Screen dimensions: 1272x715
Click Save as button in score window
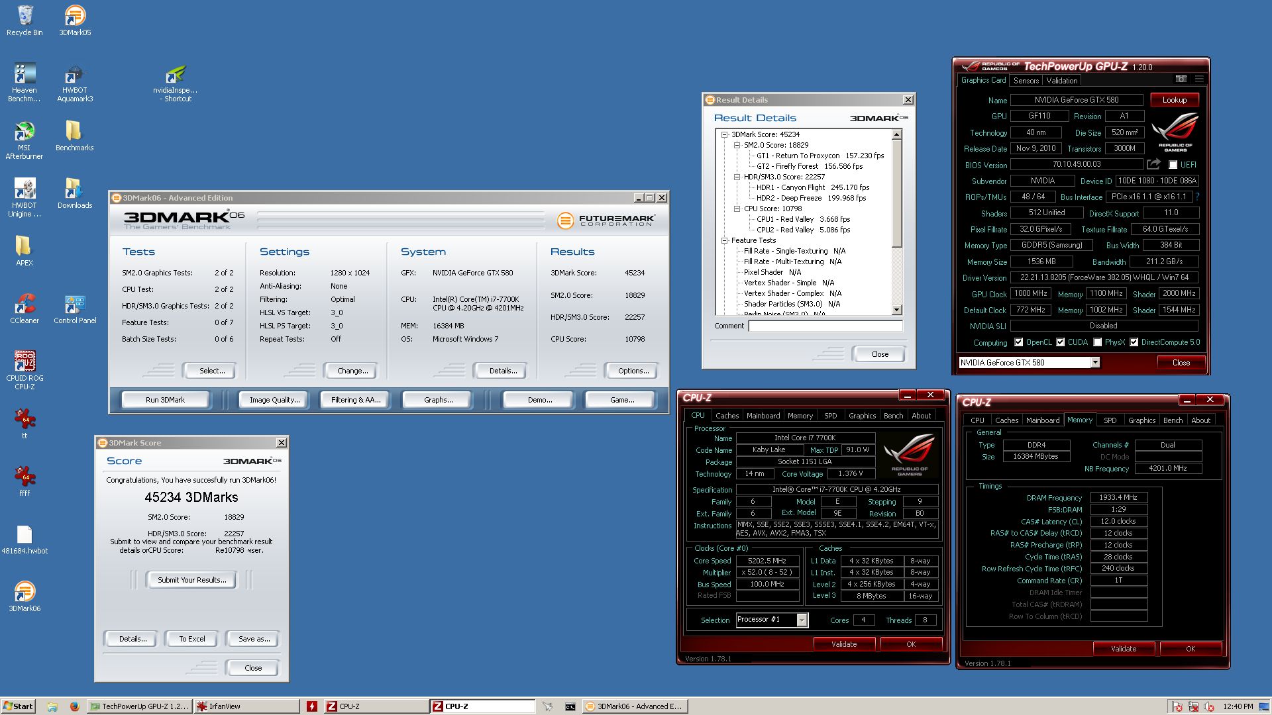[x=254, y=639]
